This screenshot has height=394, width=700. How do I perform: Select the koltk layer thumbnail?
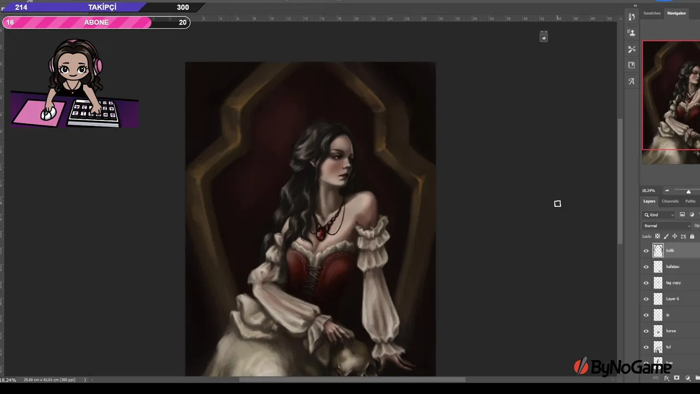coord(658,251)
